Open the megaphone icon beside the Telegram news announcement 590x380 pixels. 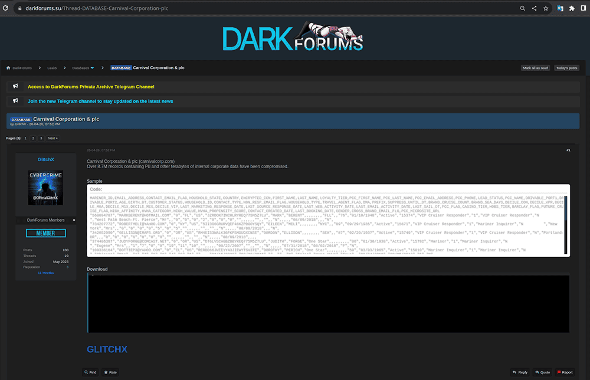pos(15,100)
